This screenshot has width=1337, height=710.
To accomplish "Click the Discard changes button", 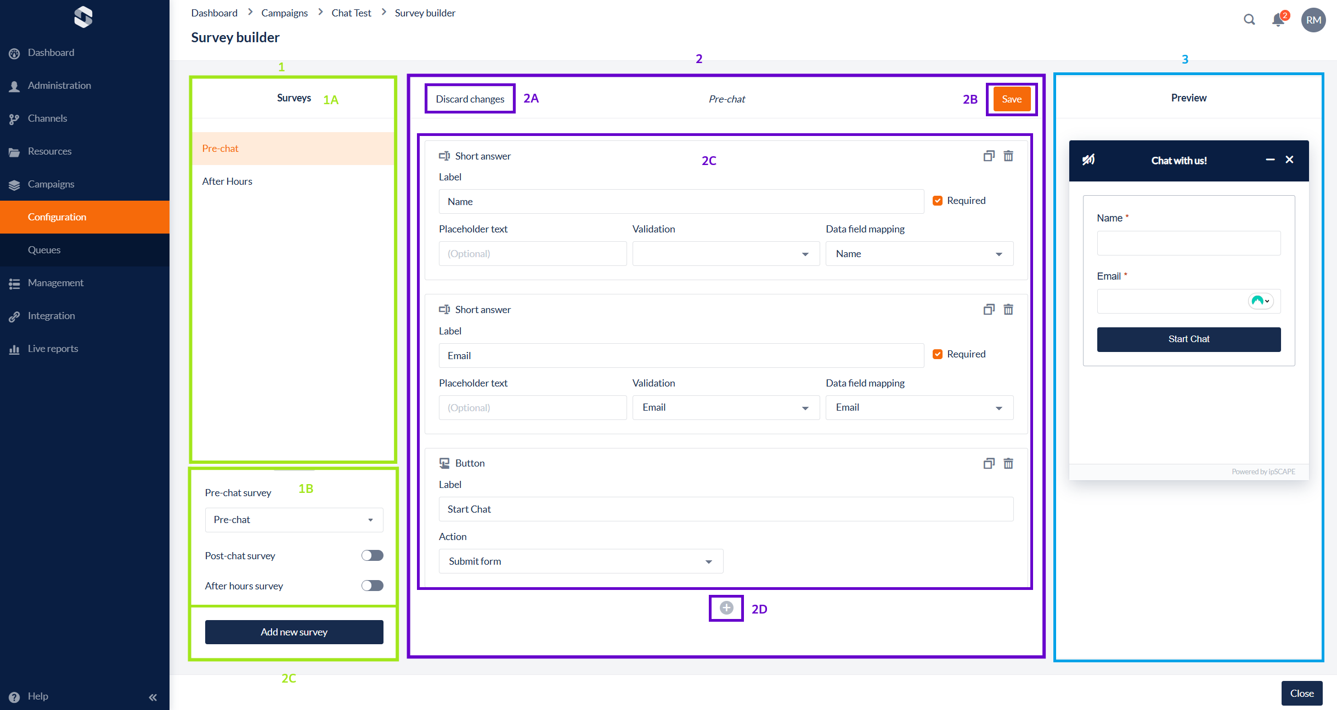I will tap(470, 99).
